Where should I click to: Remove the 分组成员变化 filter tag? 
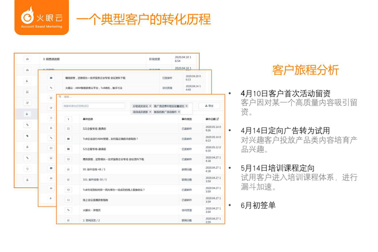coord(150,106)
